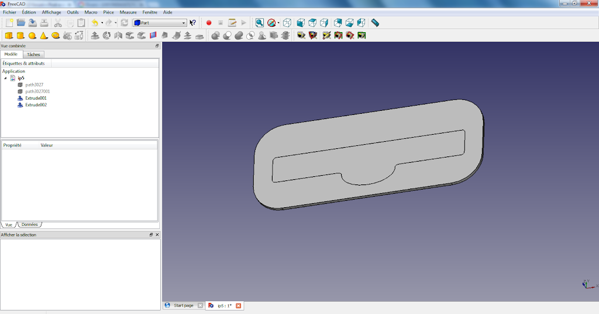The height and width of the screenshot is (314, 599).
Task: Select the Mirror tool
Action: (118, 36)
